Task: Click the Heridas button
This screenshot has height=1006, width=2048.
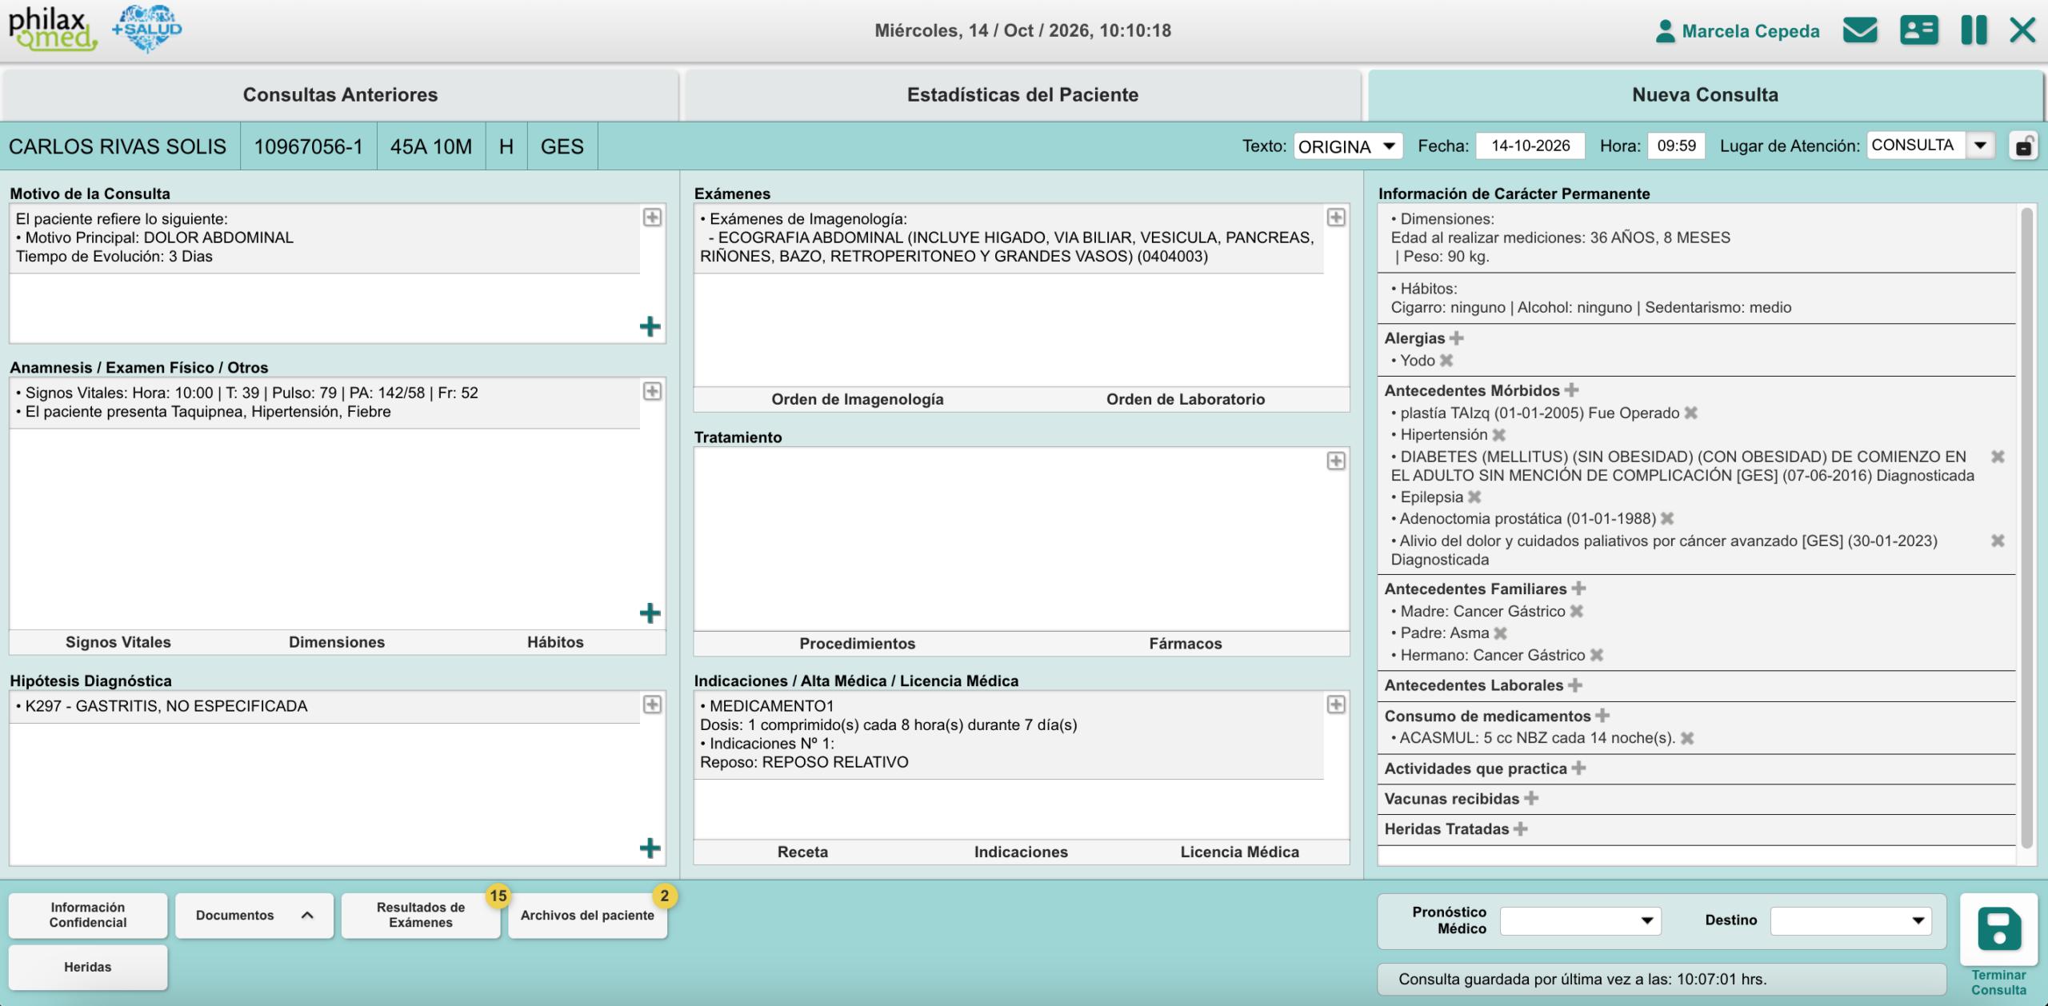Action: (x=88, y=968)
